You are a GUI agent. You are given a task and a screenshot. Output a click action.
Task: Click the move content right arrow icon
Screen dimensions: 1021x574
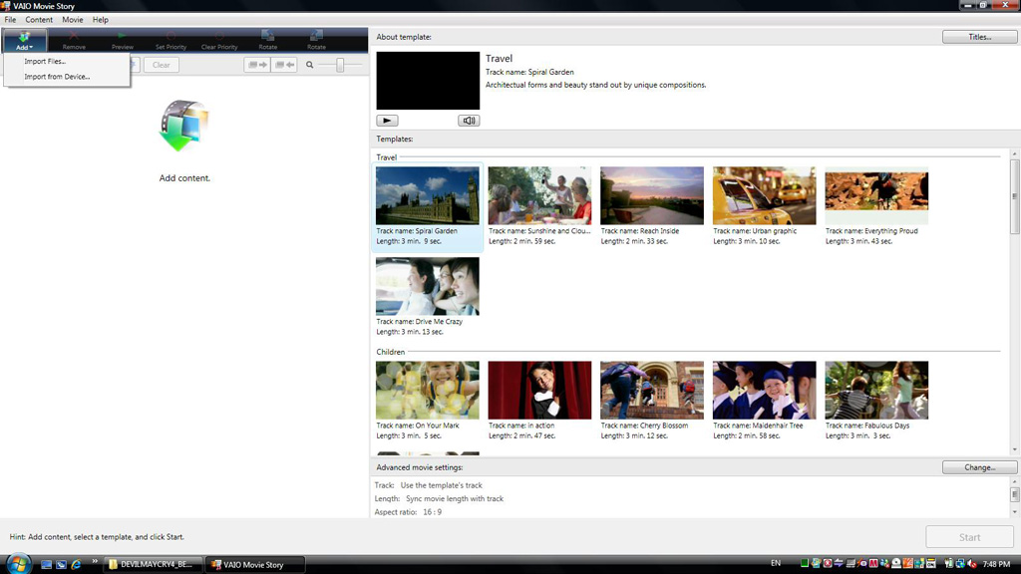[x=257, y=65]
